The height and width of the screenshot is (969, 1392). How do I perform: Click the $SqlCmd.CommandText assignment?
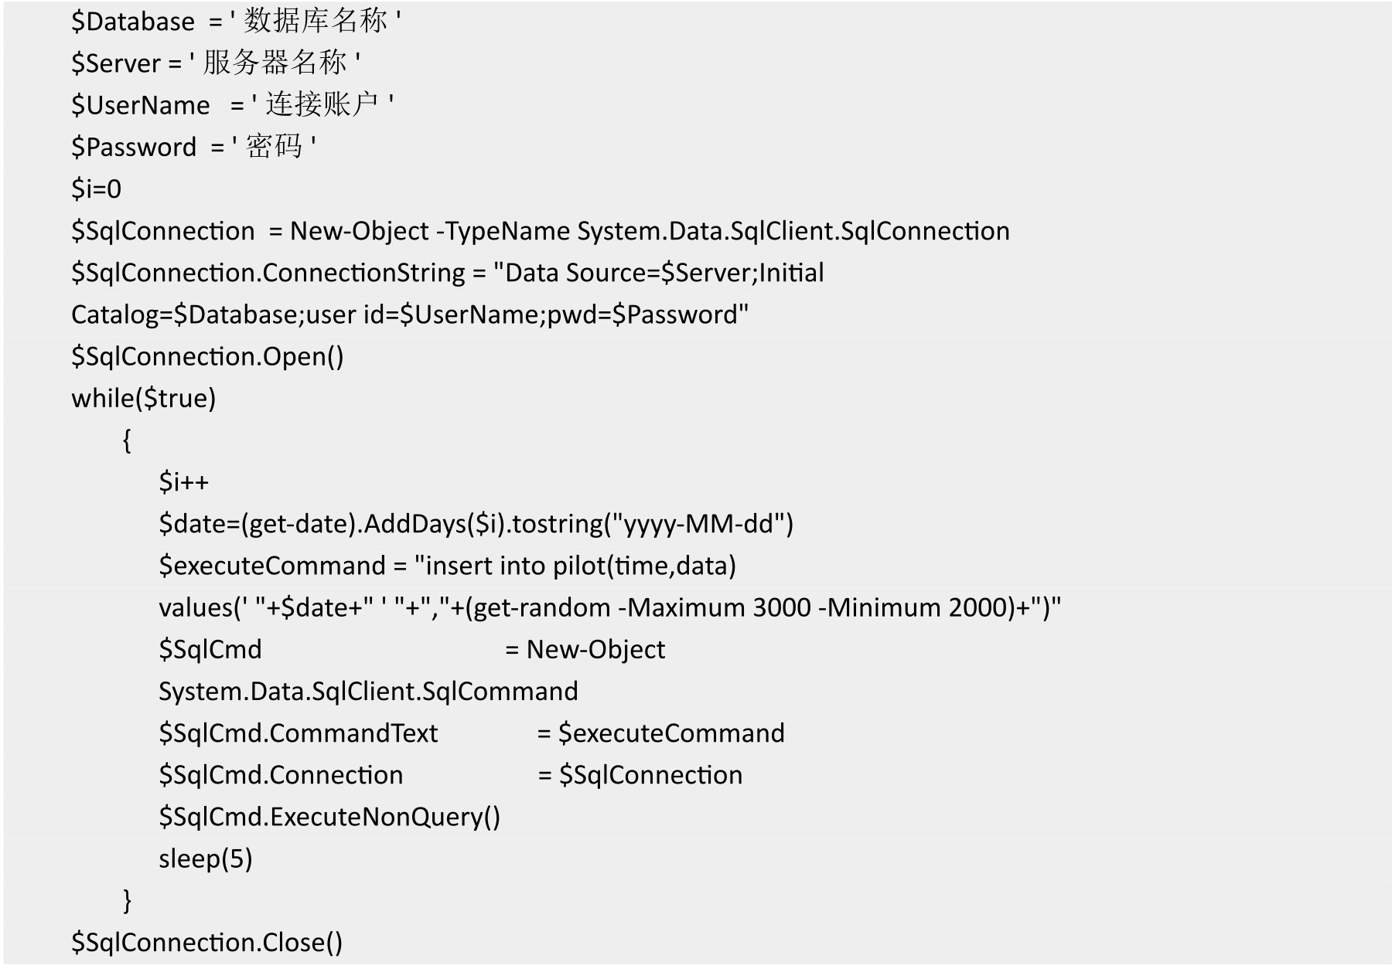coord(472,733)
